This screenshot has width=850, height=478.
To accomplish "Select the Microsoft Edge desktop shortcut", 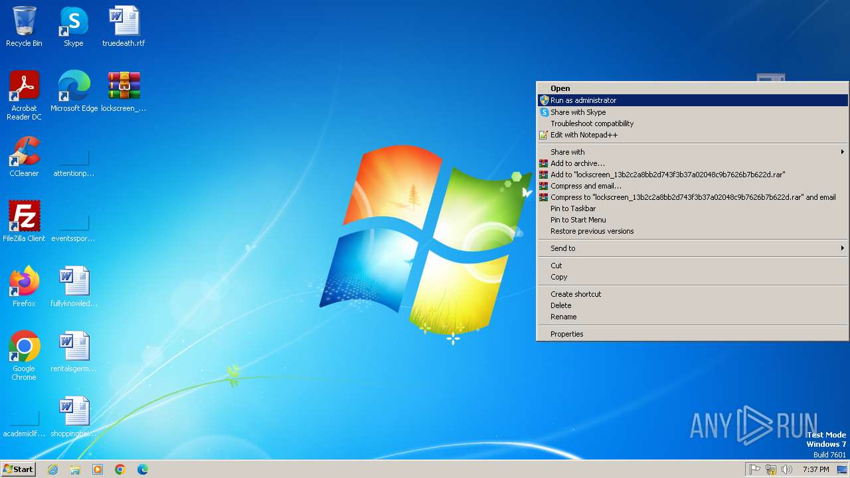I will 74,92.
